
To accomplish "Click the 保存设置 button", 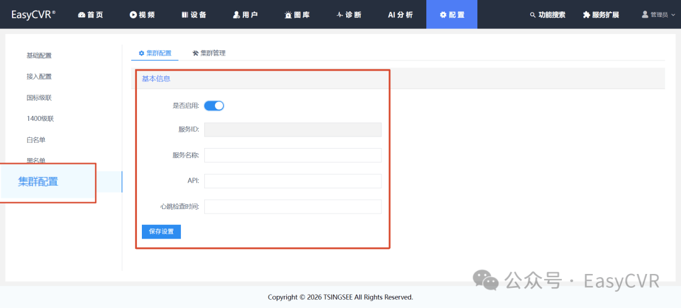I will [161, 232].
